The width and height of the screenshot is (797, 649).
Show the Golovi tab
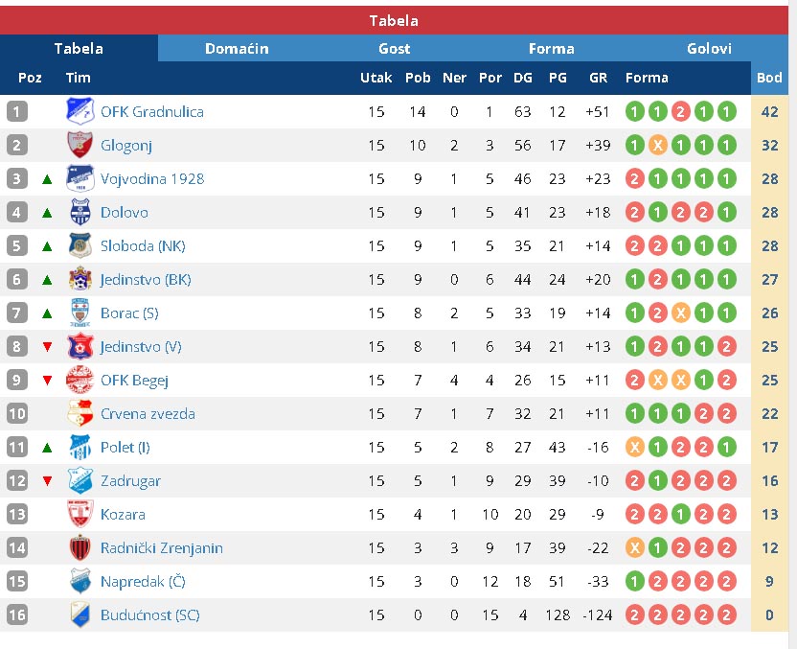709,48
